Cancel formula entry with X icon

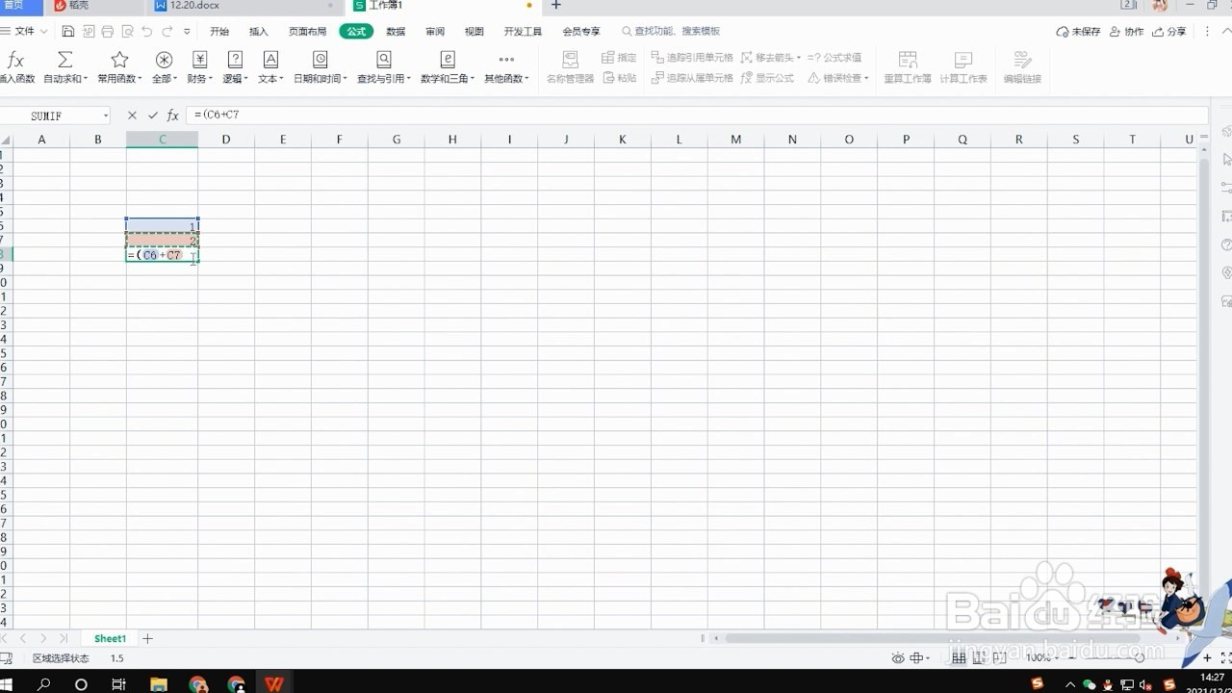click(x=132, y=115)
